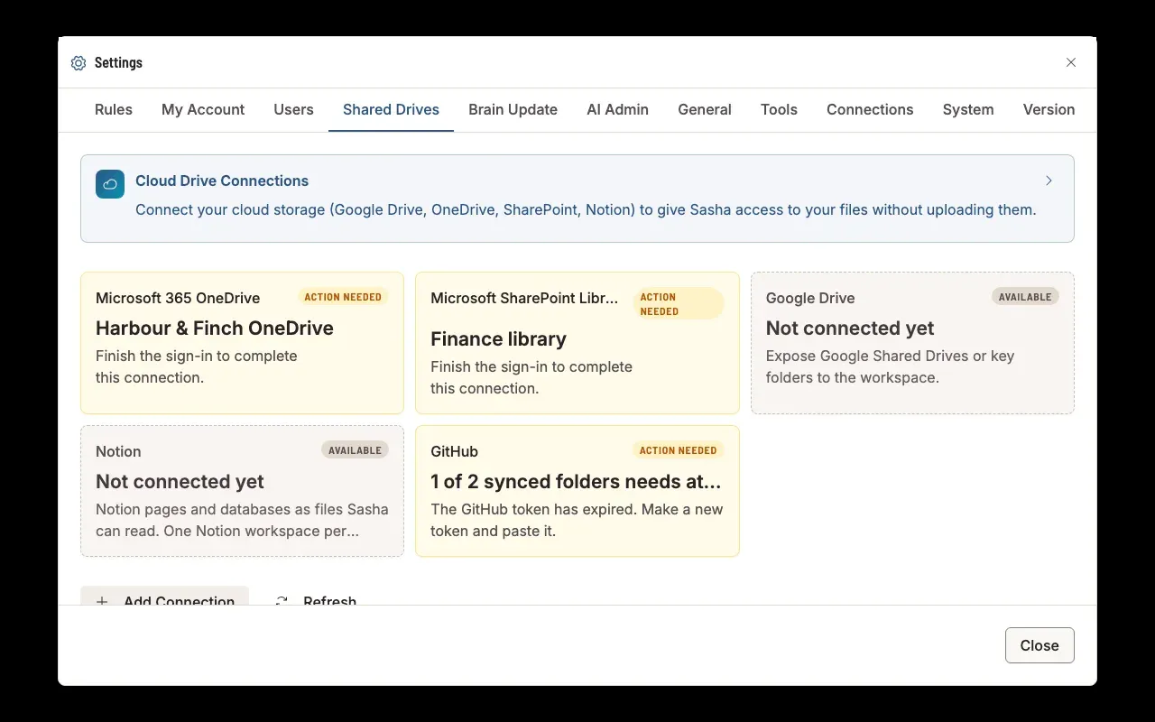Click the GitHub token has expired message
This screenshot has height=722, width=1155.
coord(577,520)
